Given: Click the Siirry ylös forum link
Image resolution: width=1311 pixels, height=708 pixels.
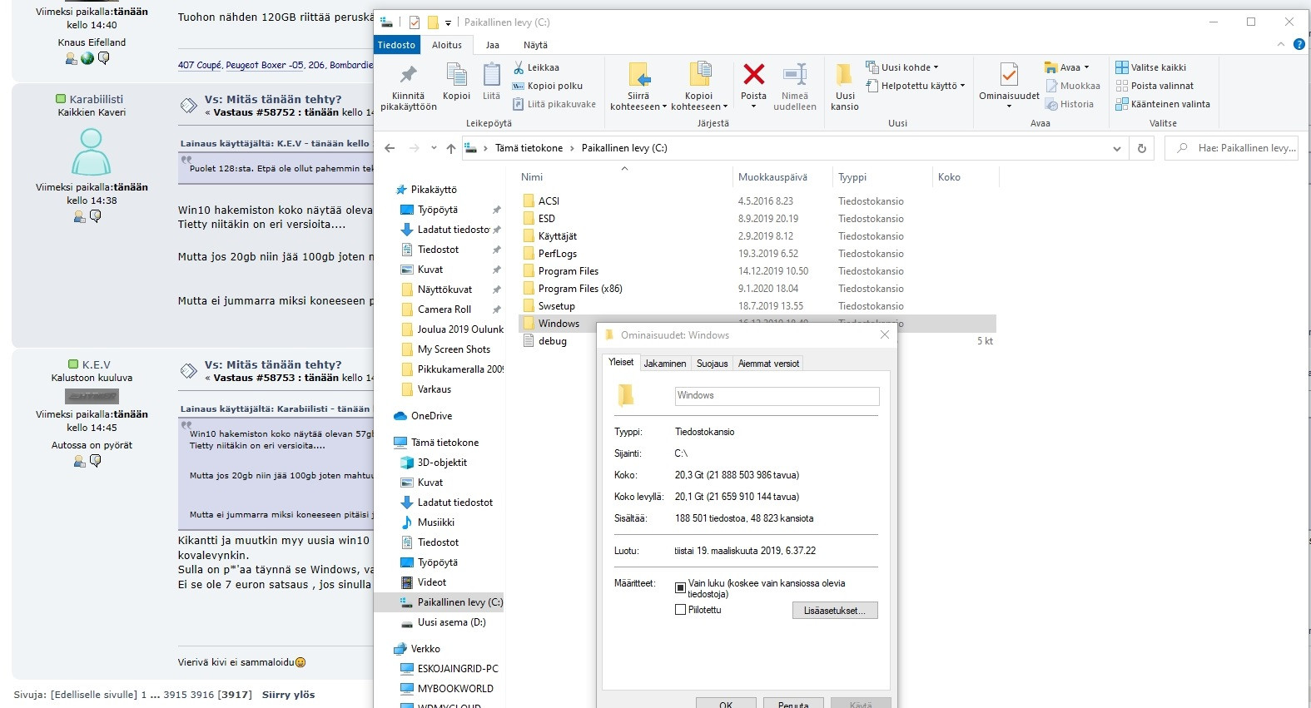Looking at the screenshot, I should (288, 695).
